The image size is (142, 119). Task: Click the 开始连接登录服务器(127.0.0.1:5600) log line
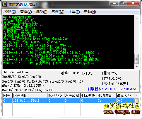(x=51, y=53)
